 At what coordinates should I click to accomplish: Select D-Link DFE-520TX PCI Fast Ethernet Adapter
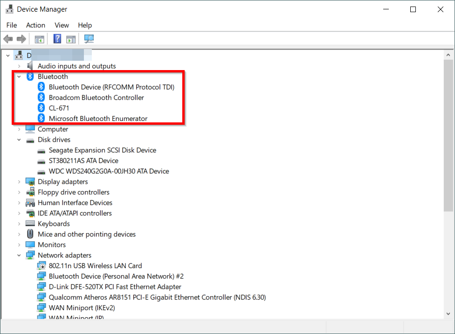(x=115, y=287)
